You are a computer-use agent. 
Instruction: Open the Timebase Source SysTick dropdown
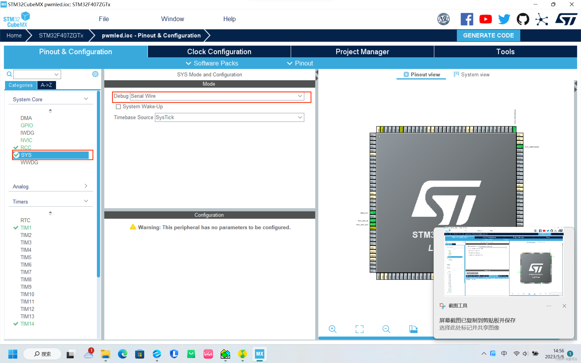click(229, 117)
